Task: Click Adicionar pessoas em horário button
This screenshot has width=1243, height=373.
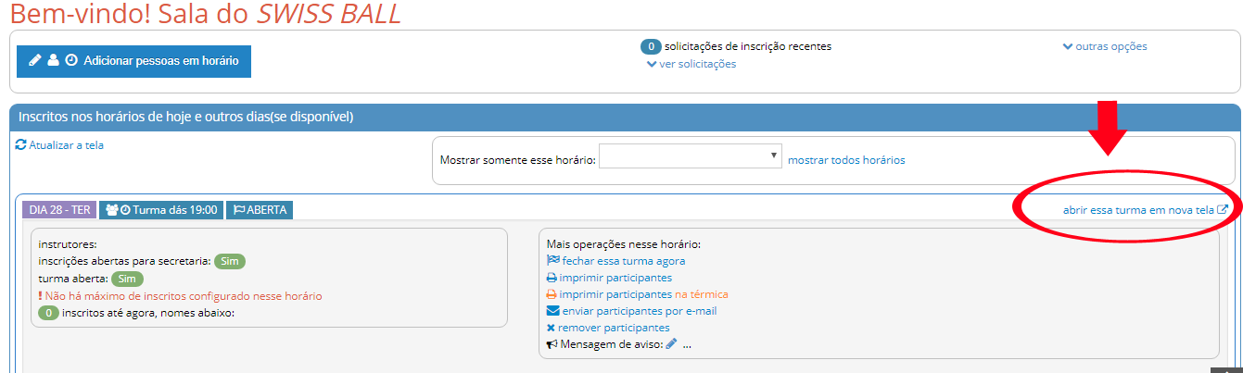Action: click(x=133, y=61)
